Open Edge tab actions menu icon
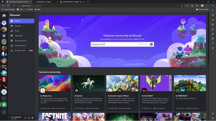The image size is (216, 121). pyautogui.click(x=3, y=2)
